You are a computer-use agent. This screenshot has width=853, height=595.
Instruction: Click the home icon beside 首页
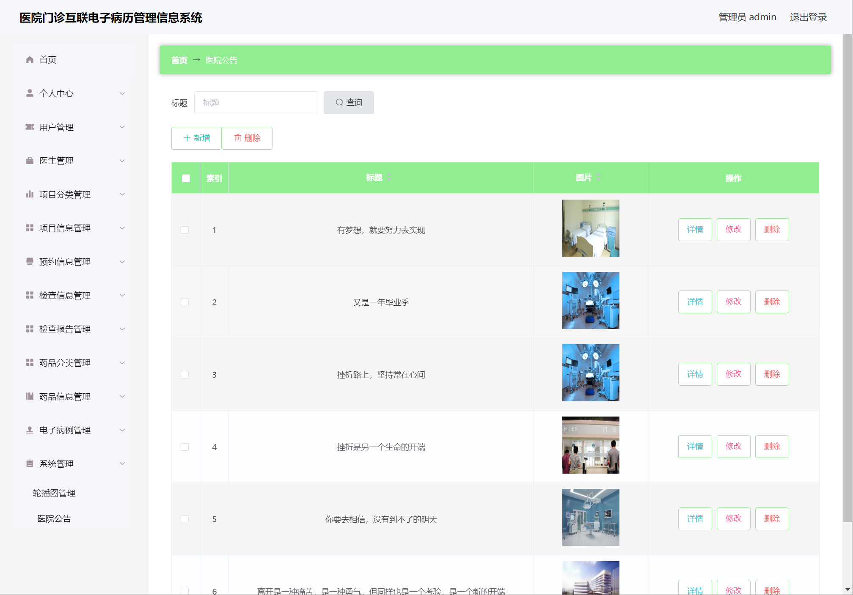[30, 60]
